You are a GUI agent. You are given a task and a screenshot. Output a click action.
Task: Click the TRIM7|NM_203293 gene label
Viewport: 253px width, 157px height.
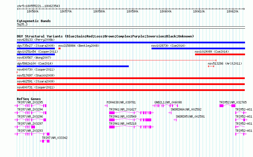(x=30, y=131)
